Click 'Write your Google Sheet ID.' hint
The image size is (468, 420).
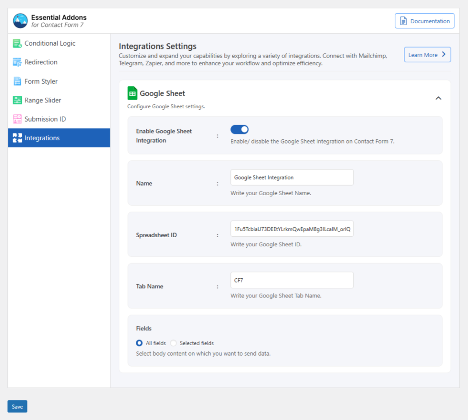(x=266, y=244)
